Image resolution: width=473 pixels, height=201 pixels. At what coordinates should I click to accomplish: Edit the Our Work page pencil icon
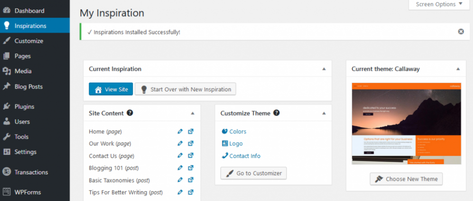[180, 143]
